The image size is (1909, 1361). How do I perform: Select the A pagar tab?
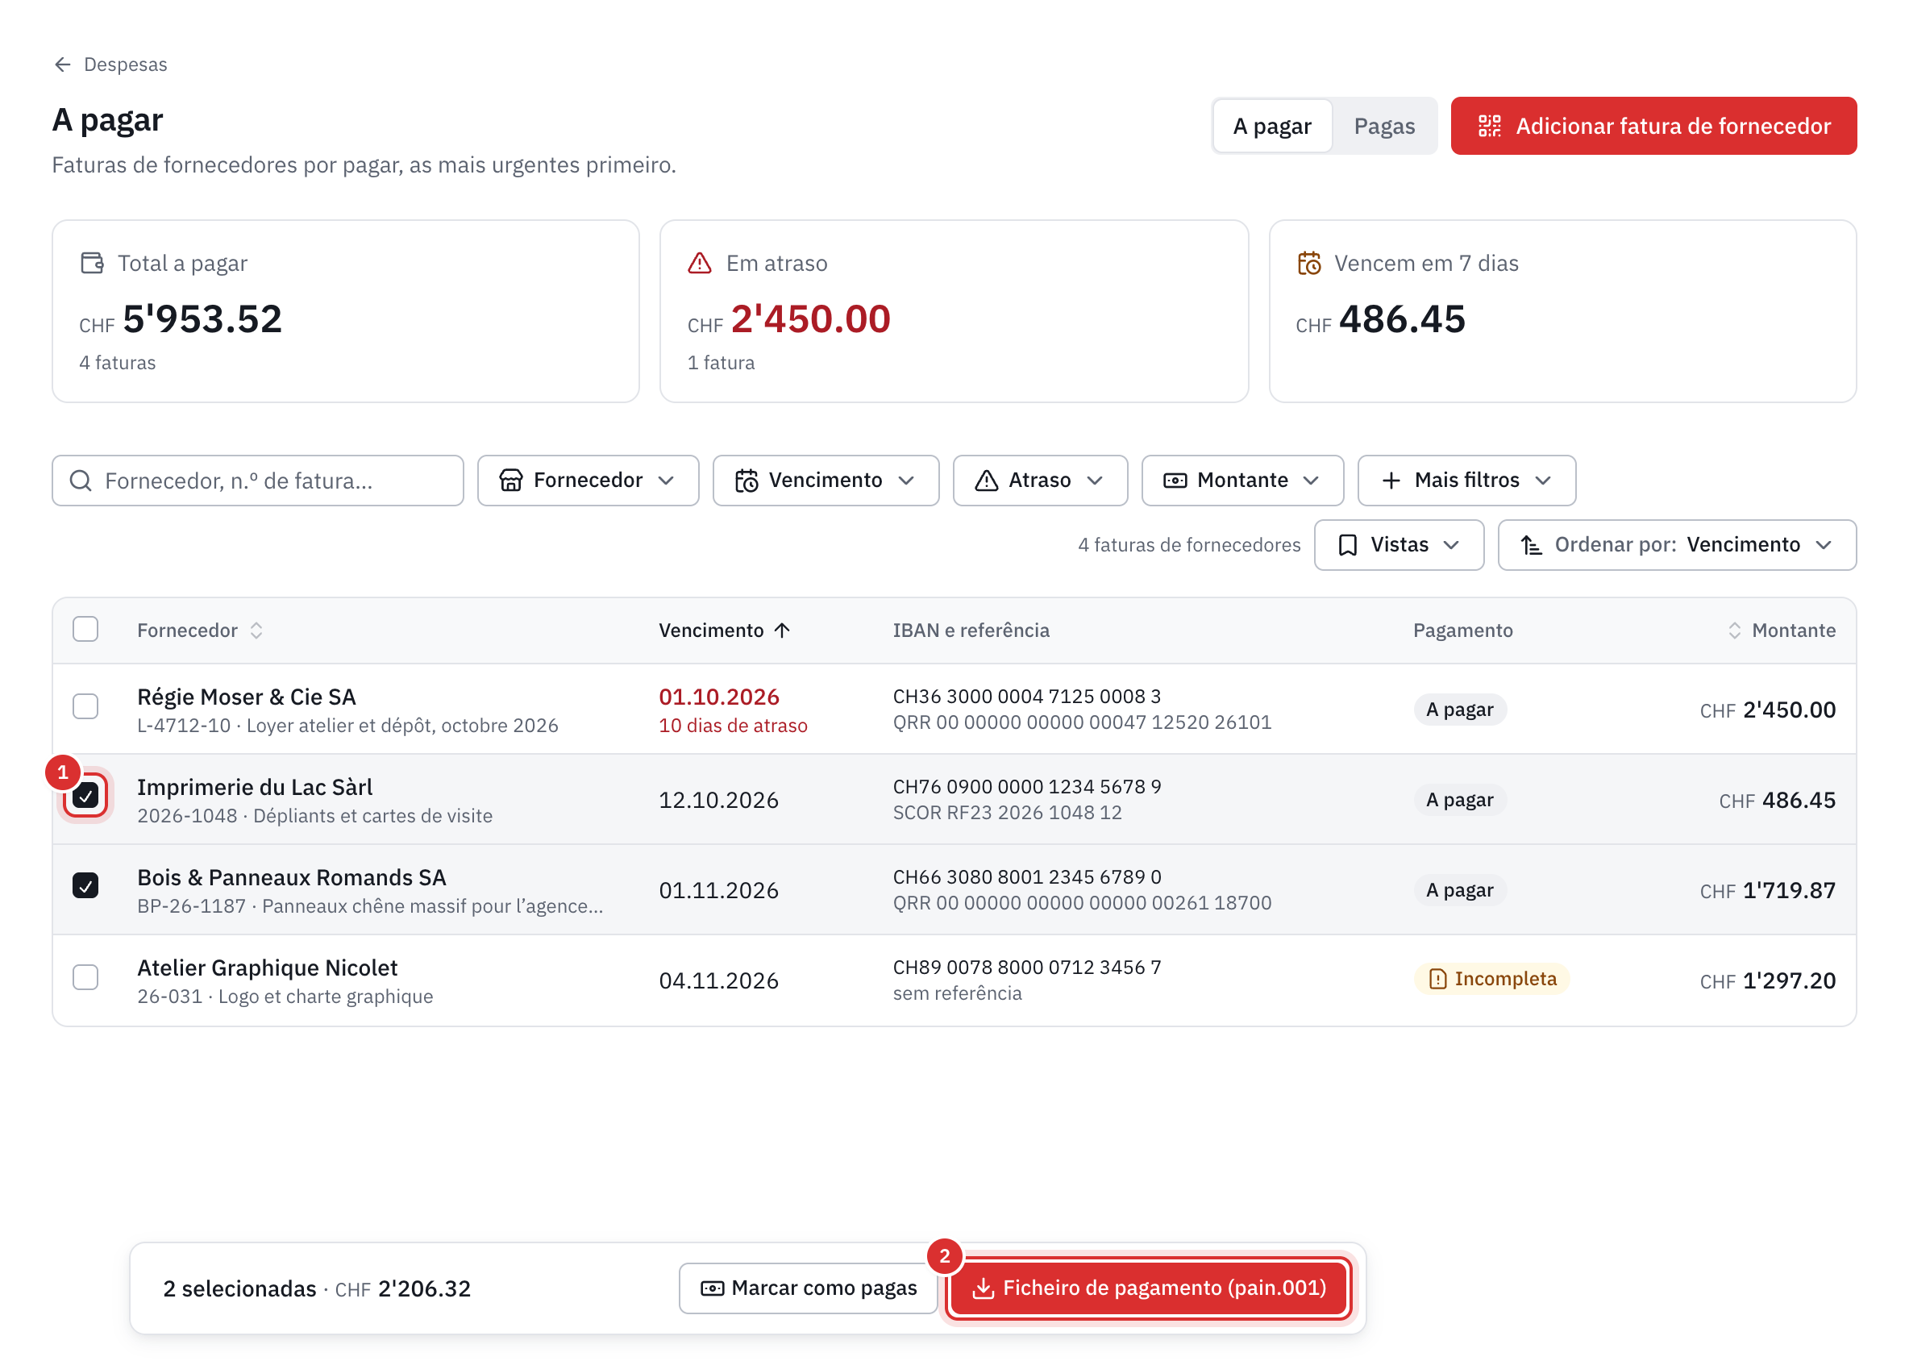click(1272, 126)
